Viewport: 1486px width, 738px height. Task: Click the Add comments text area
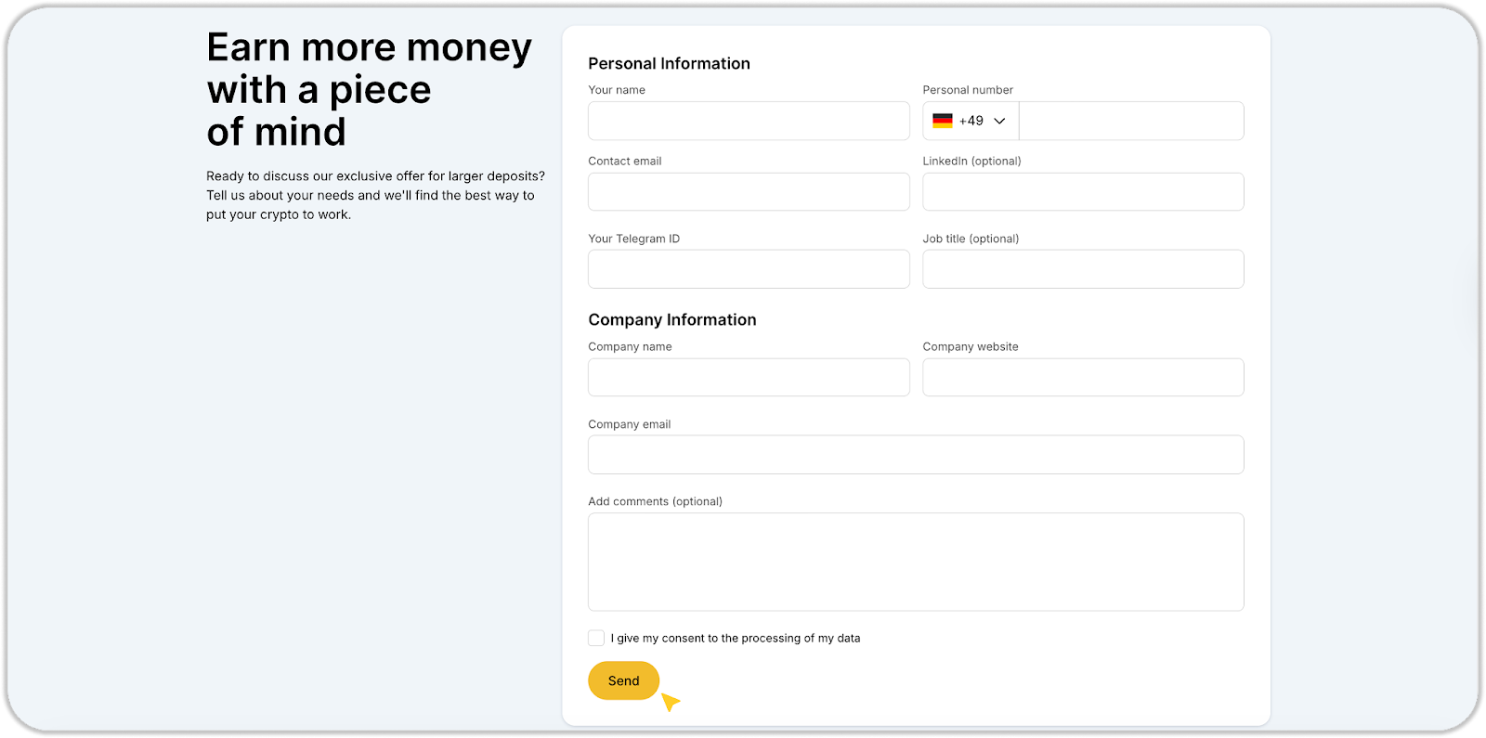916,562
